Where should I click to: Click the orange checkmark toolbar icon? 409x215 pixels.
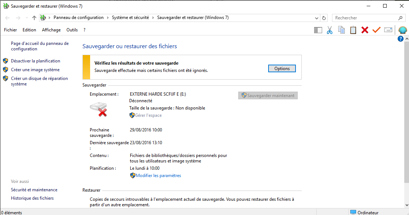point(377,30)
